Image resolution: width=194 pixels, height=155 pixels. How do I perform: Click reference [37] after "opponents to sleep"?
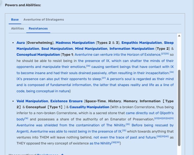[104, 78]
